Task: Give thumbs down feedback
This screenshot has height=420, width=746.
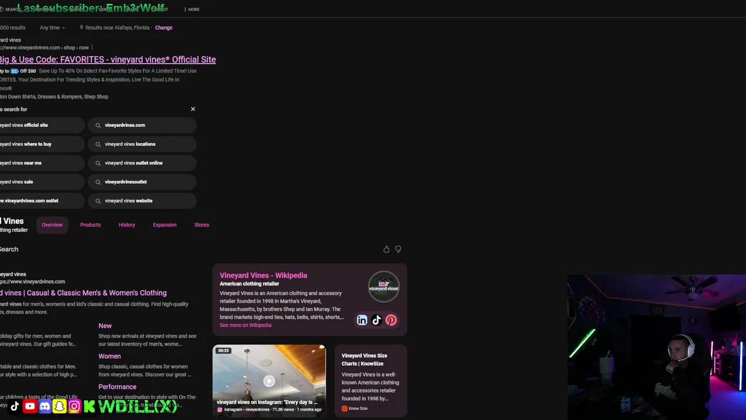Action: [x=398, y=249]
